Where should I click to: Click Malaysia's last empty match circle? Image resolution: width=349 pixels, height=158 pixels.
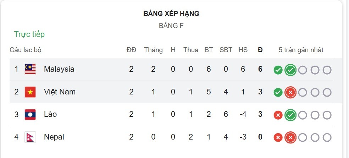pyautogui.click(x=327, y=70)
